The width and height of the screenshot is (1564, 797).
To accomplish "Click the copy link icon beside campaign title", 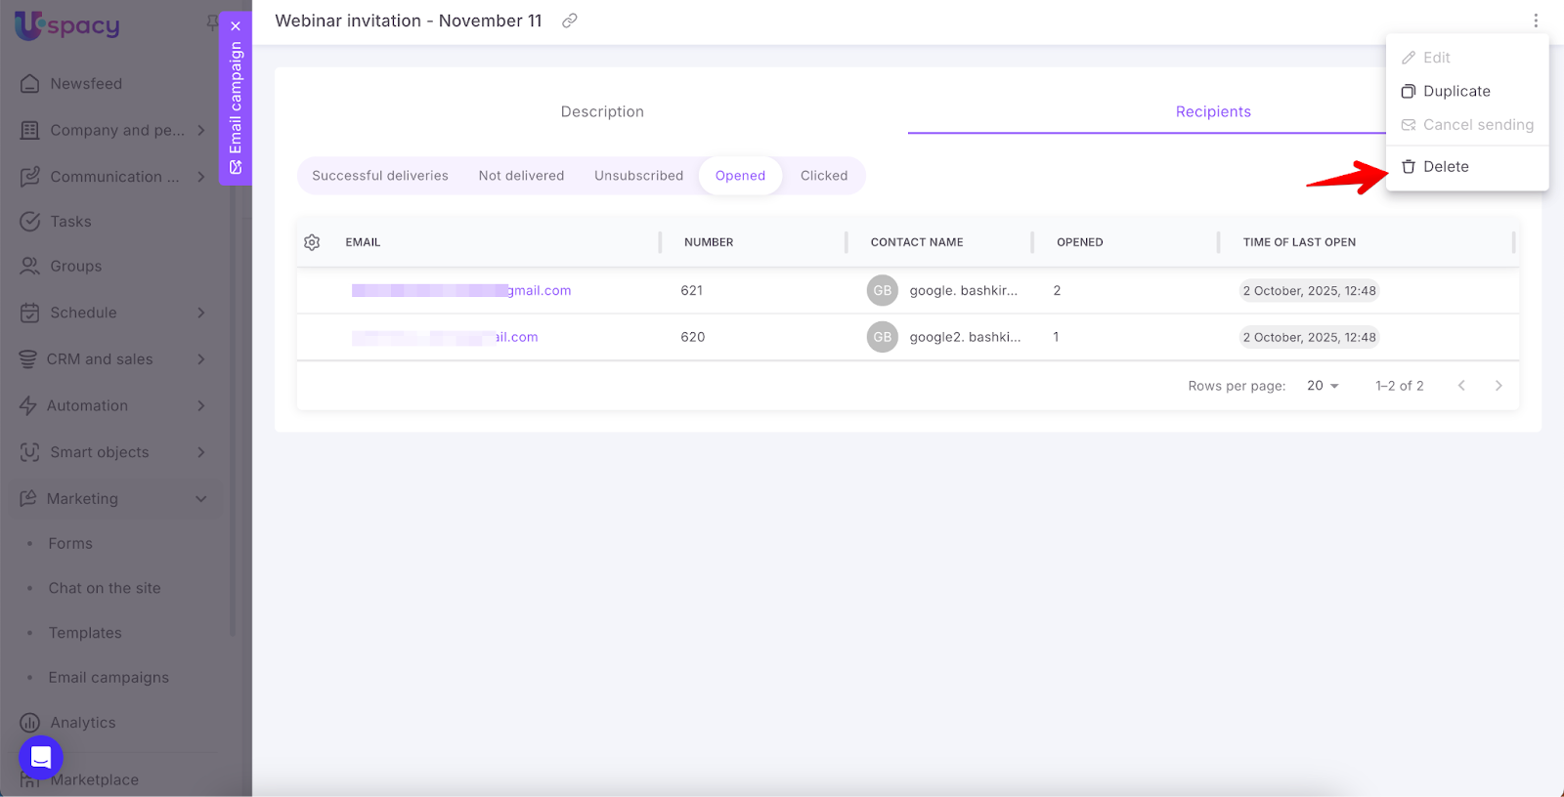I will pos(569,21).
